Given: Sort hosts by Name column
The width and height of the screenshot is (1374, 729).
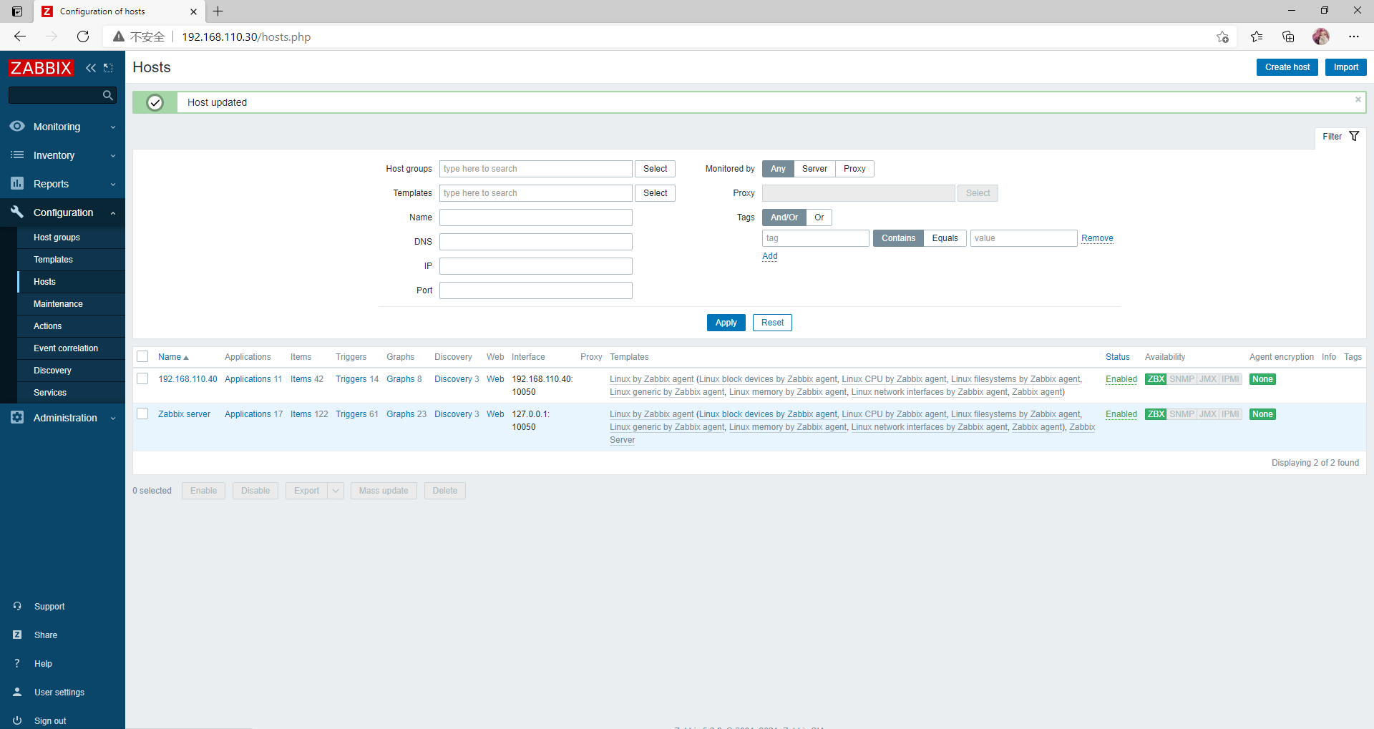Looking at the screenshot, I should pos(172,357).
